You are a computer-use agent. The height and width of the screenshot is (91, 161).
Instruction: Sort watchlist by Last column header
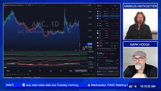pyautogui.click(x=107, y=9)
